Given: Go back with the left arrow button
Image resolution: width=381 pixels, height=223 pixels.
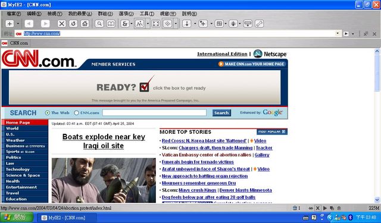Looking at the screenshot, I should 29,24.
